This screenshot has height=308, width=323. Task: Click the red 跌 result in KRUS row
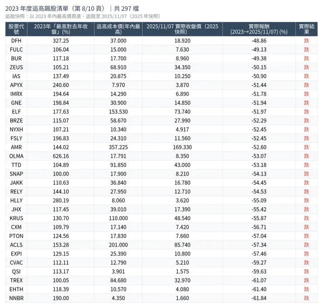306,218
